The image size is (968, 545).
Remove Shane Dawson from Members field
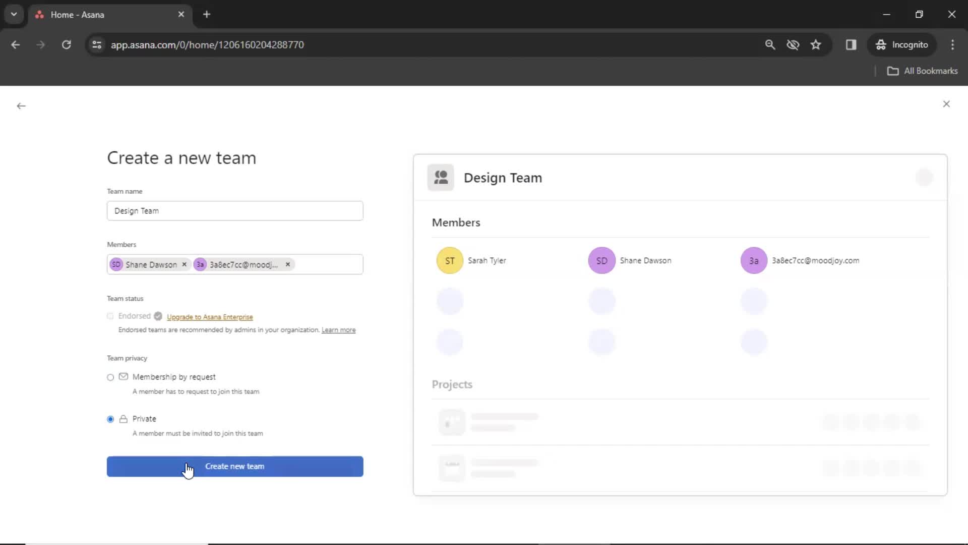185,264
